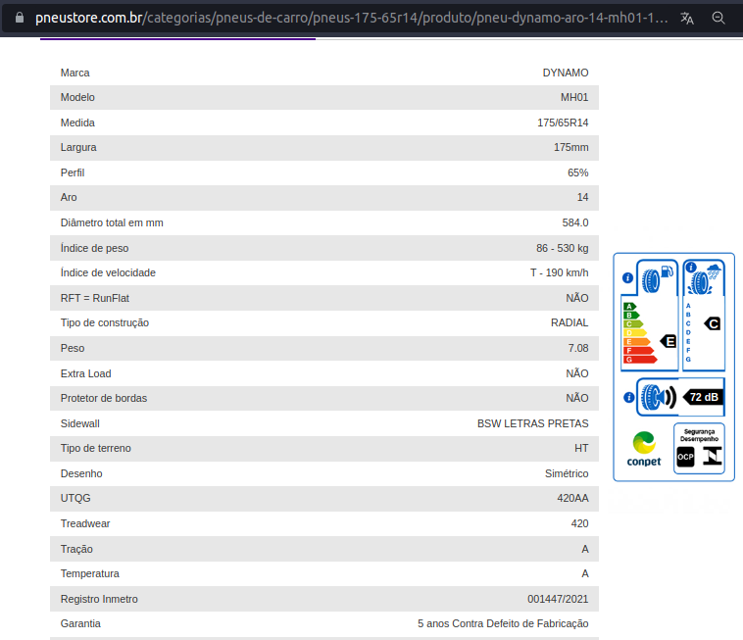Click the fuel efficiency E rating arrow

pos(669,341)
